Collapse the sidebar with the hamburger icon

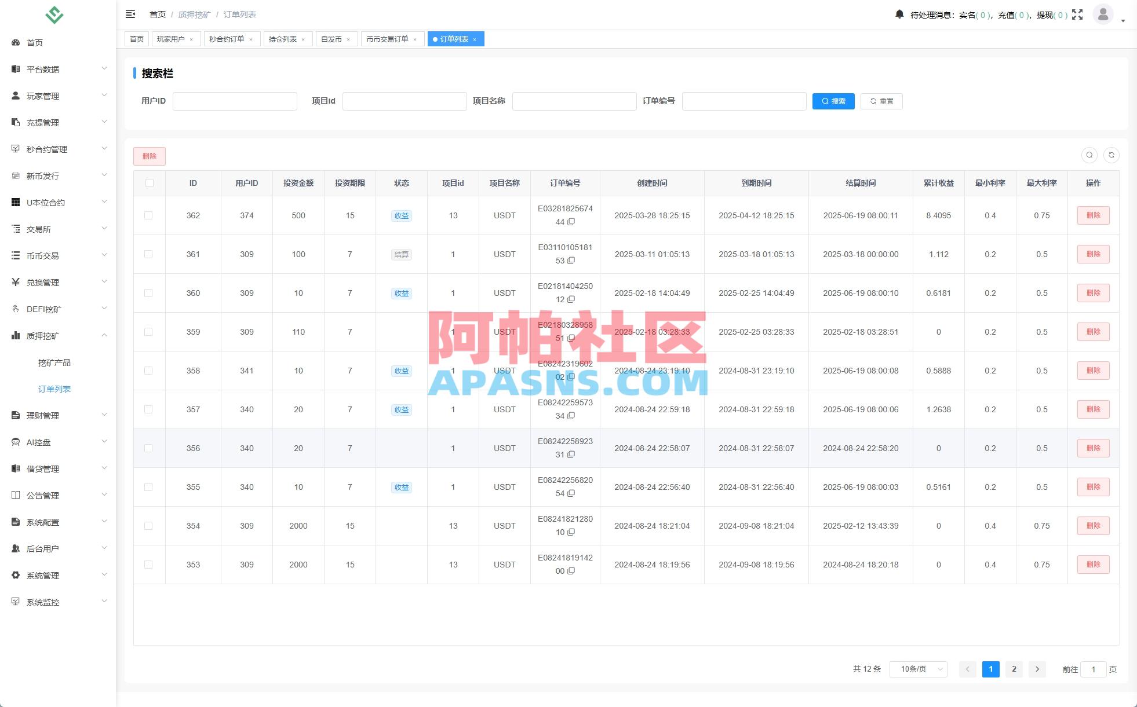point(130,13)
